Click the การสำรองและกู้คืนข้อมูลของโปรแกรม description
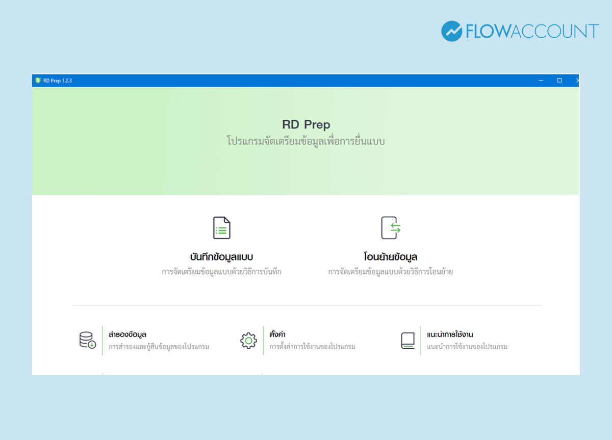 [159, 347]
